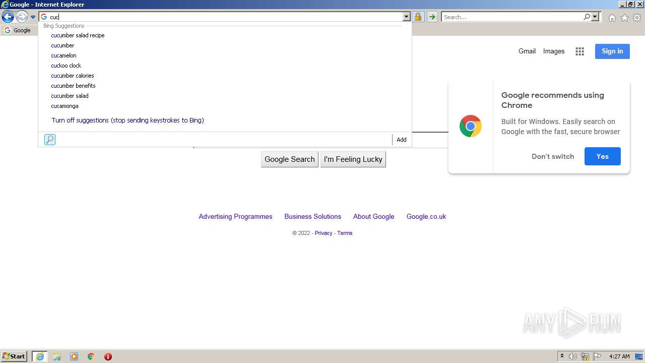The width and height of the screenshot is (645, 363).
Task: Focus the Search box in toolbar
Action: click(512, 17)
